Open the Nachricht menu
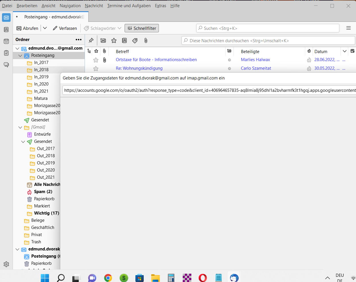 tap(94, 6)
